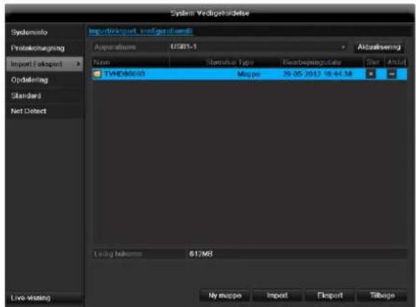Screen dimensions: 416x307
Task: Go to Opdatering in sidebar
Action: coord(29,80)
